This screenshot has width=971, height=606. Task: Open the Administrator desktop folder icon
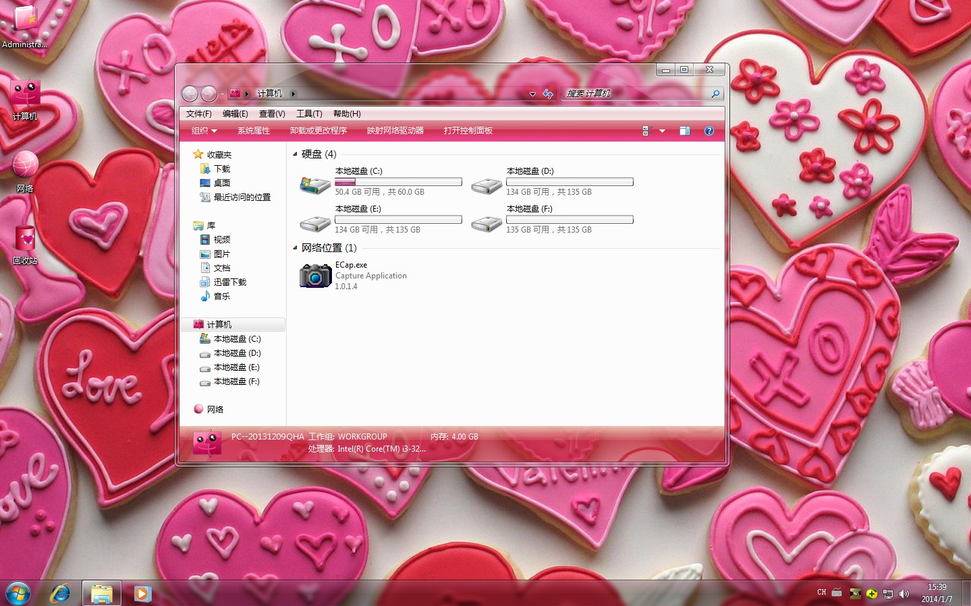point(25,26)
